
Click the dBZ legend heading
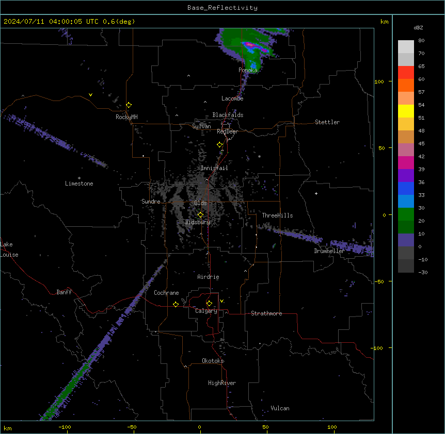(418, 27)
